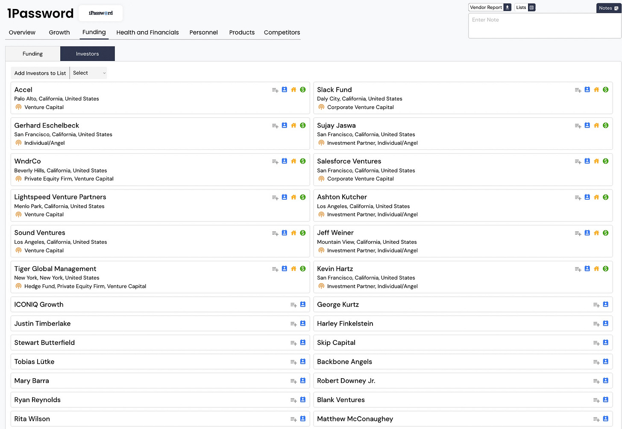622x429 pixels.
Task: Open the Salesforce Ventures name
Action: (x=349, y=161)
